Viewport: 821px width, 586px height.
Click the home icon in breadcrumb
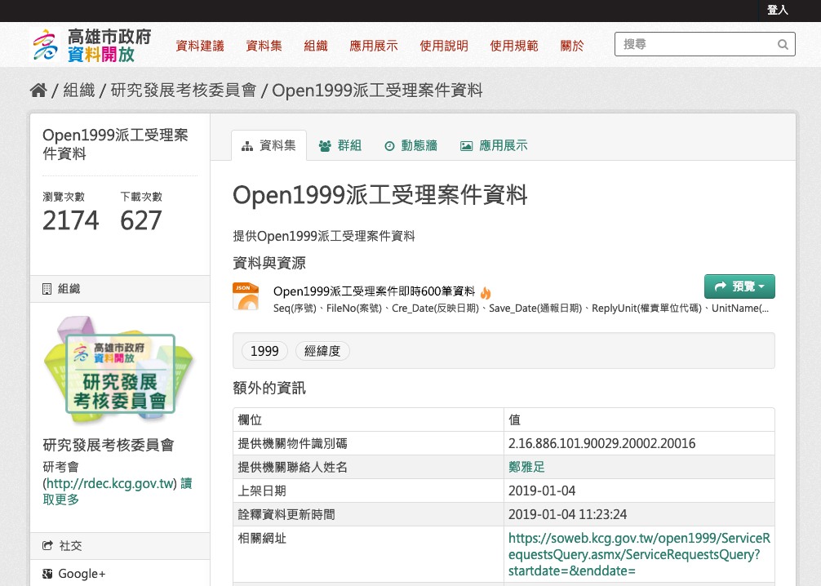(x=38, y=91)
